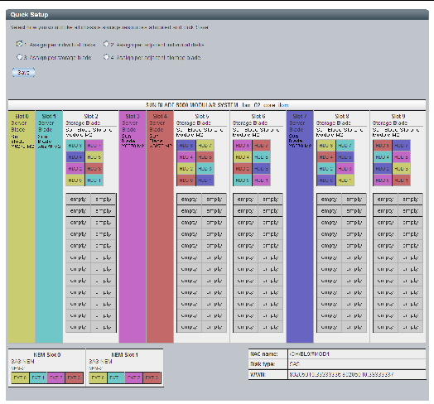Viewport: 434px width, 404px height.
Task: Click HDD 1 in Slot 2 storage blade
Action: tap(94, 180)
